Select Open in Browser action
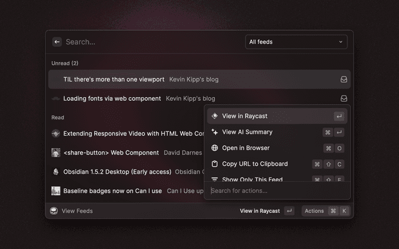This screenshot has width=399, height=249. click(246, 148)
